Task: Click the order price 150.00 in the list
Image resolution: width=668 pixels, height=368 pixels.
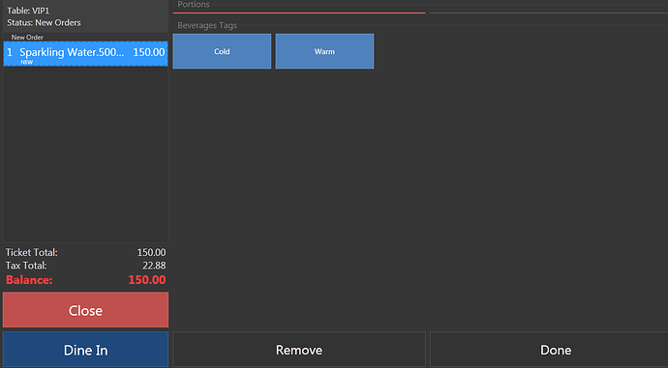Action: coord(149,52)
